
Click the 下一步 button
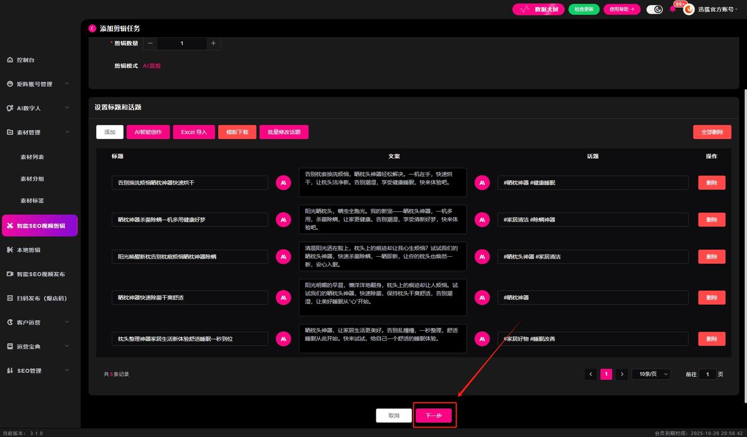[434, 415]
